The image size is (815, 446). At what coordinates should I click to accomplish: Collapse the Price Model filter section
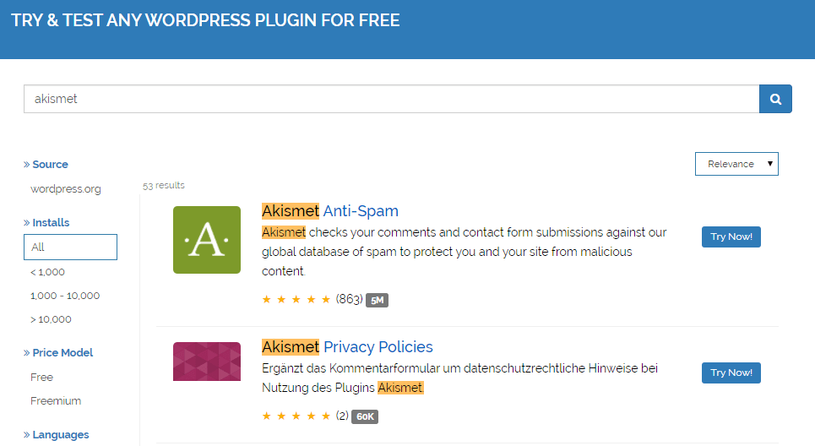pos(58,353)
